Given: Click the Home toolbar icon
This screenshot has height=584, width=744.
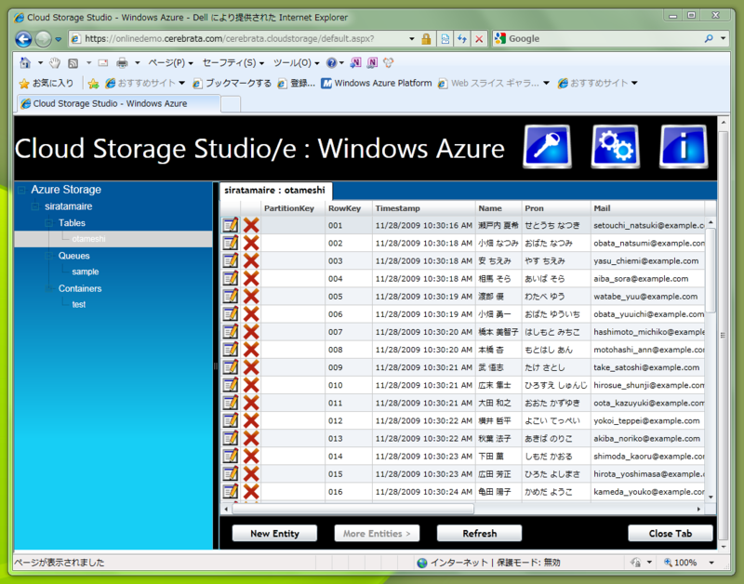Looking at the screenshot, I should (x=25, y=62).
